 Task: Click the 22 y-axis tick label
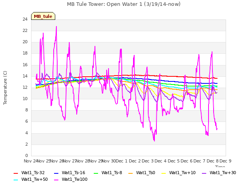coord(25,31)
